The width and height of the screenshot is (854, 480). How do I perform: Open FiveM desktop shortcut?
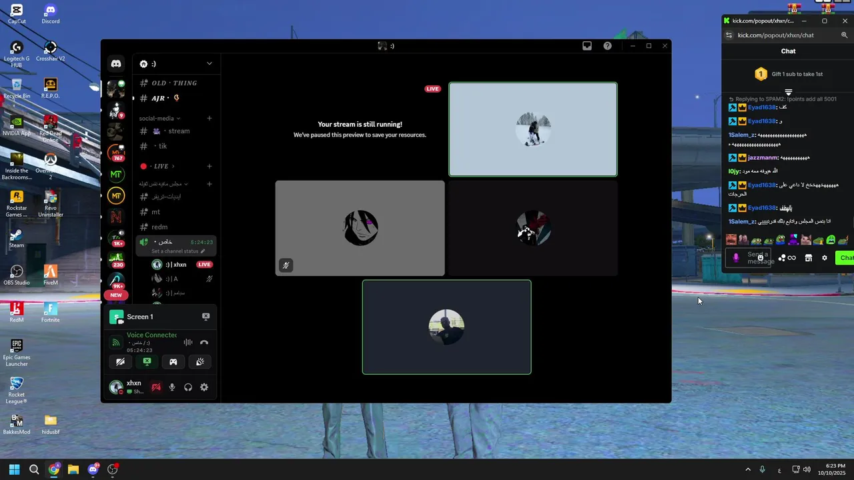pos(51,275)
